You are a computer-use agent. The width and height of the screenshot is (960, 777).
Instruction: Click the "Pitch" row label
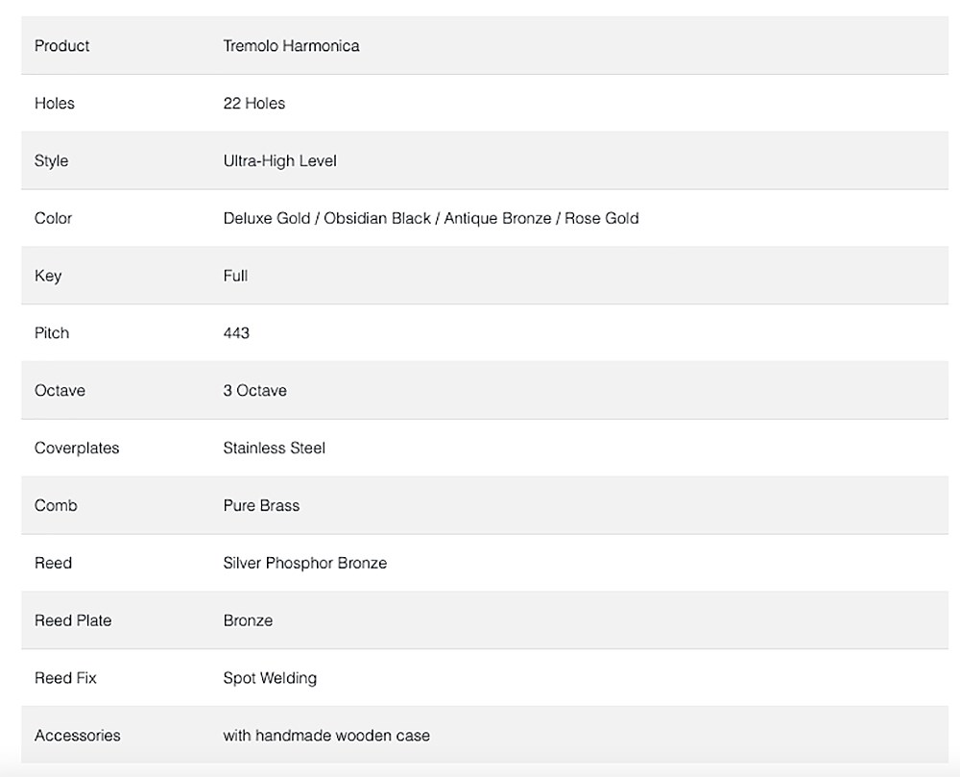(52, 333)
